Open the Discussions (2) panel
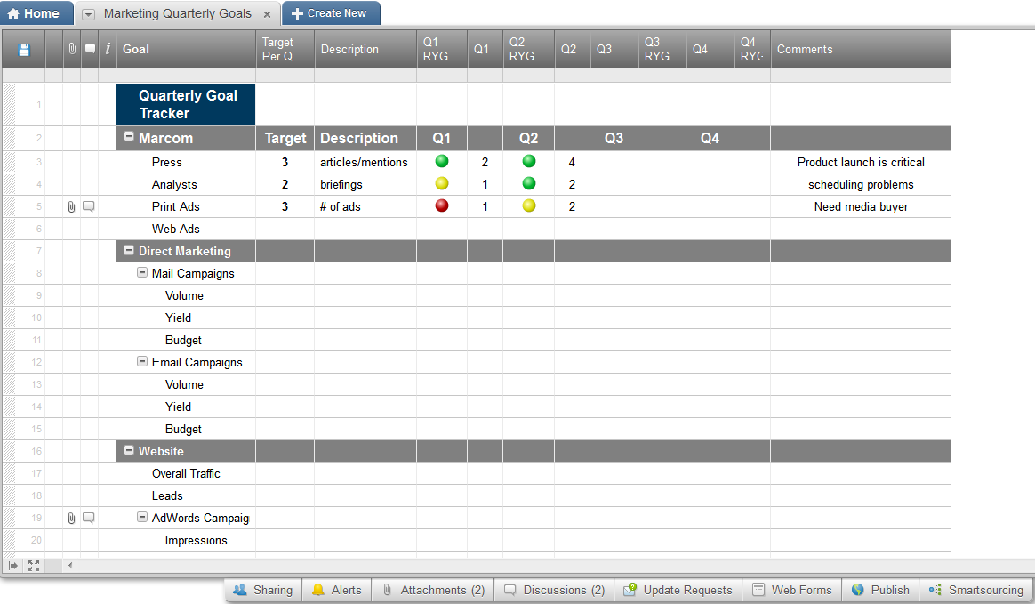 coord(555,590)
